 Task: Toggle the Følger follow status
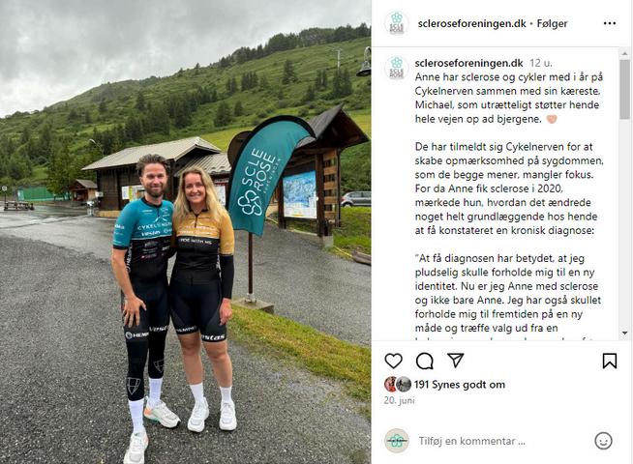[x=552, y=24]
